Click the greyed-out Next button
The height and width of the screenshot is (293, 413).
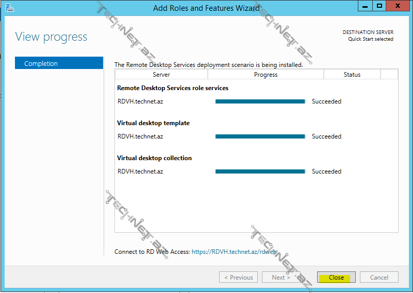coord(280,277)
